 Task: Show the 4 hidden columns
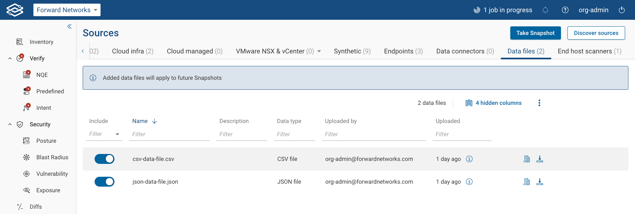[x=493, y=103]
